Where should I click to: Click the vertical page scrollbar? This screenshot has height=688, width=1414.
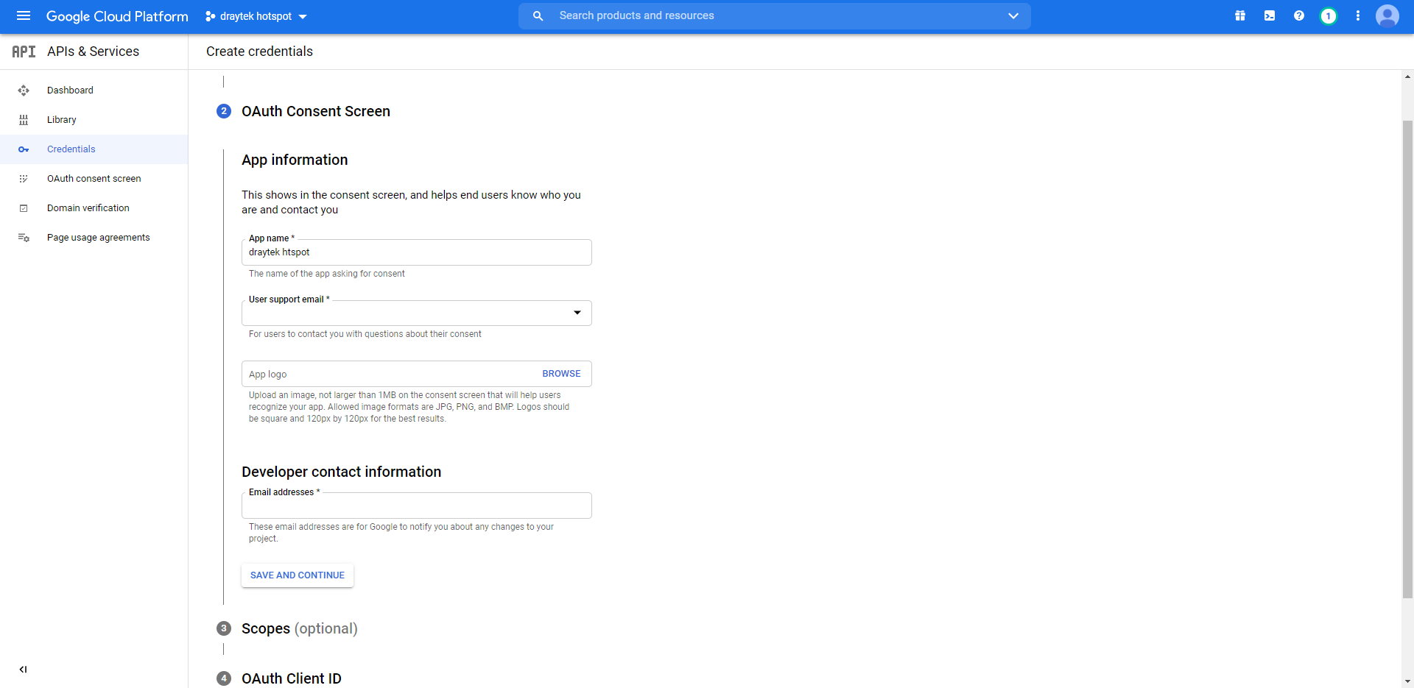1407,361
